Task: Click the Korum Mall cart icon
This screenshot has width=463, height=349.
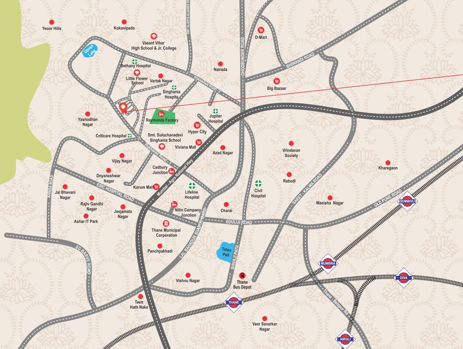Action: 156,186
